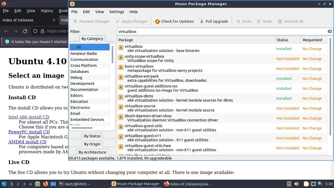Viewport: 334px width, 188px height.
Task: Click the Installed status of virtualbox-dkms
Action: [284, 98]
